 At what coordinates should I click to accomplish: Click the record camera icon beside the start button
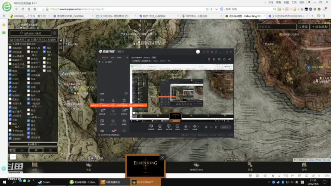206,127
